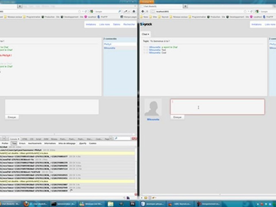Click the Firebug search magnifier field
This screenshot has height=207, width=276.
[122, 139]
